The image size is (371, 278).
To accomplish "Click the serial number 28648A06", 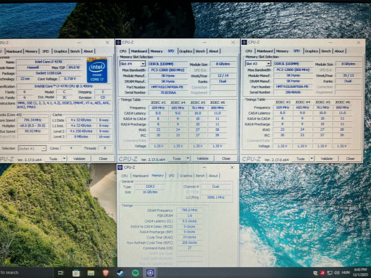I will click(x=293, y=92).
